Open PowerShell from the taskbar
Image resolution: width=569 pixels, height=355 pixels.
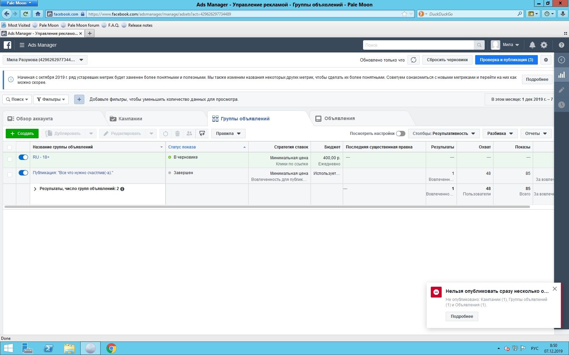pyautogui.click(x=48, y=348)
